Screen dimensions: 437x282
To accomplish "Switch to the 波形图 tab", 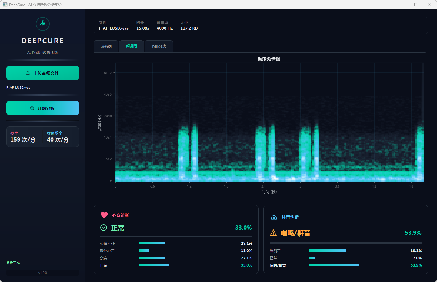I will point(106,47).
